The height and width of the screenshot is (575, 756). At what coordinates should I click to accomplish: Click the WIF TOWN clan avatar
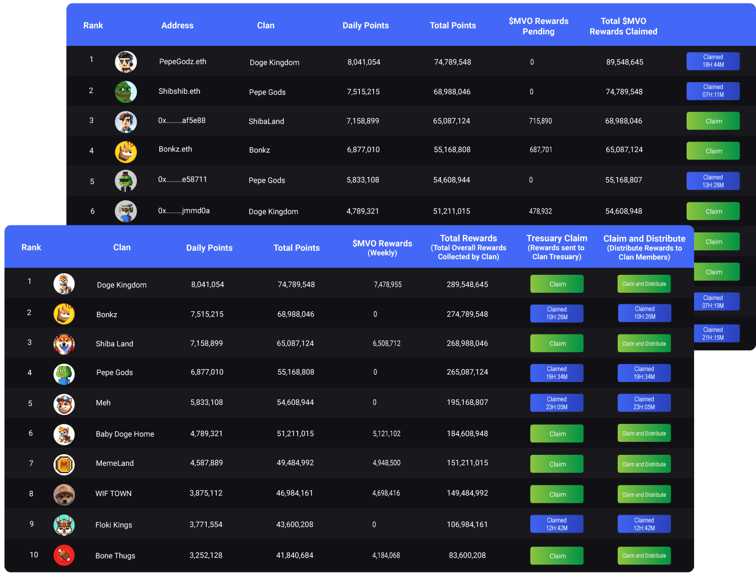click(x=64, y=495)
